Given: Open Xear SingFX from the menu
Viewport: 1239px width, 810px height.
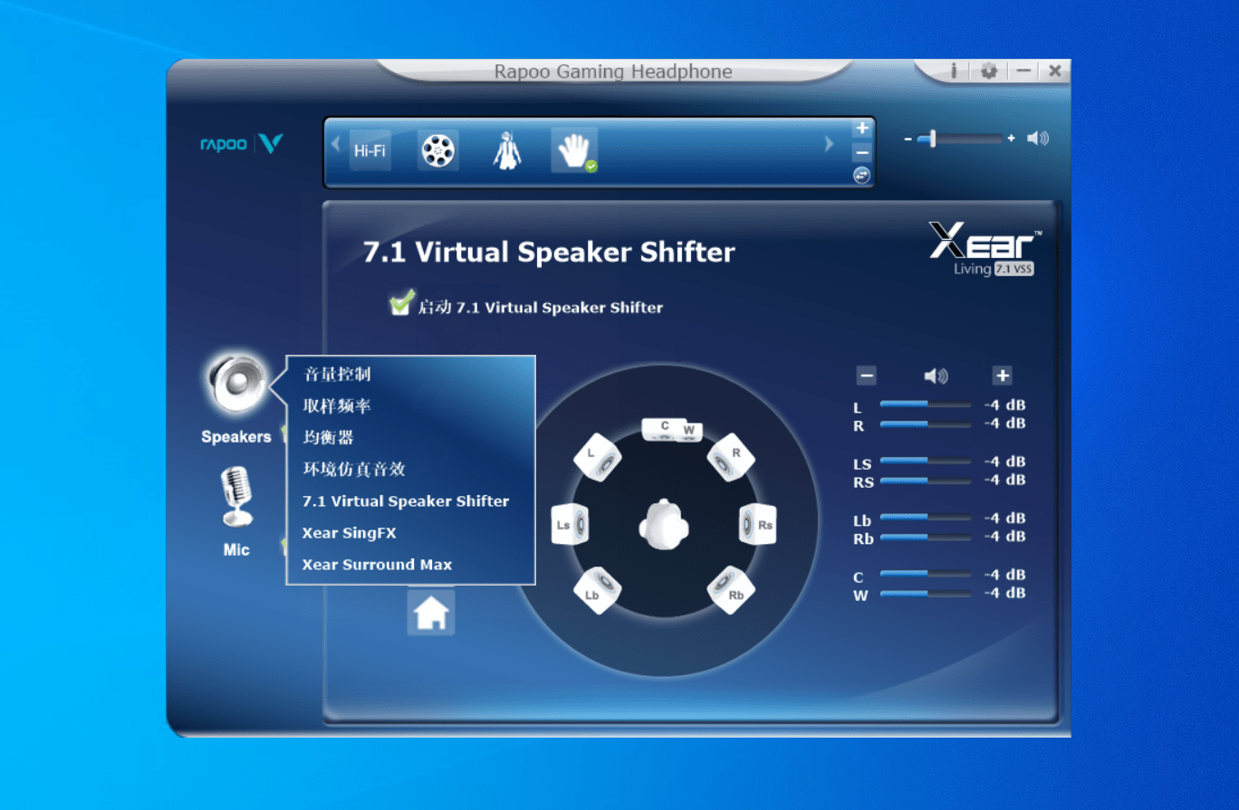Looking at the screenshot, I should pyautogui.click(x=350, y=533).
